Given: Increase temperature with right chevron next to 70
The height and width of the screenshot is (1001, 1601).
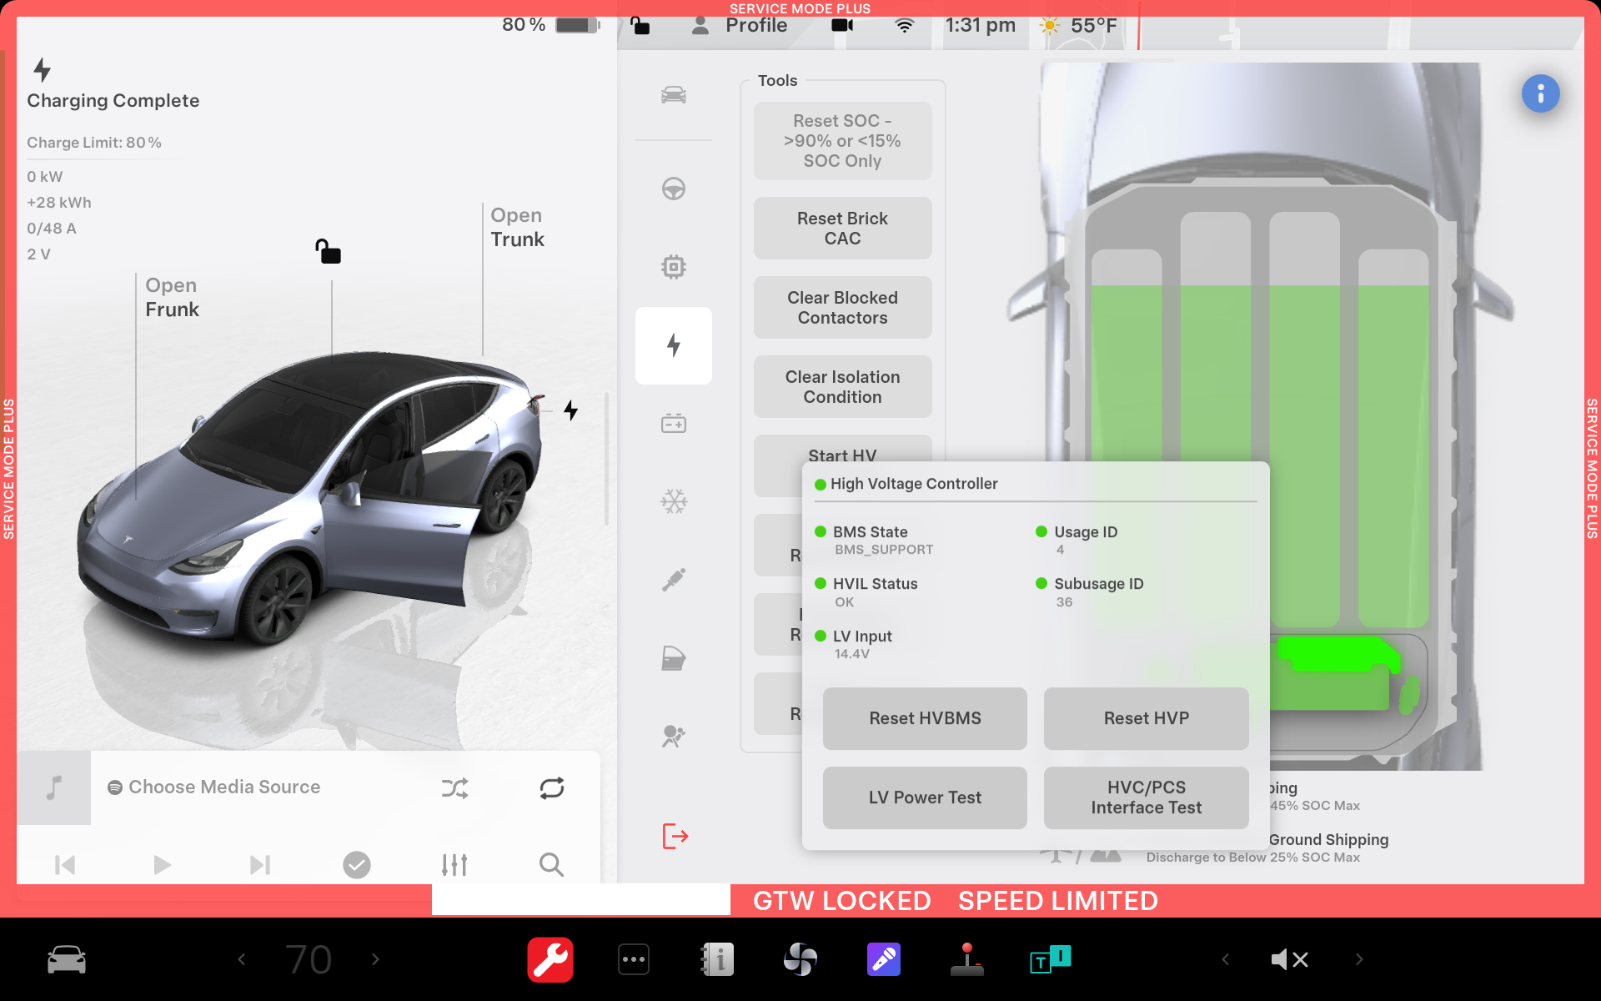Looking at the screenshot, I should pyautogui.click(x=375, y=959).
